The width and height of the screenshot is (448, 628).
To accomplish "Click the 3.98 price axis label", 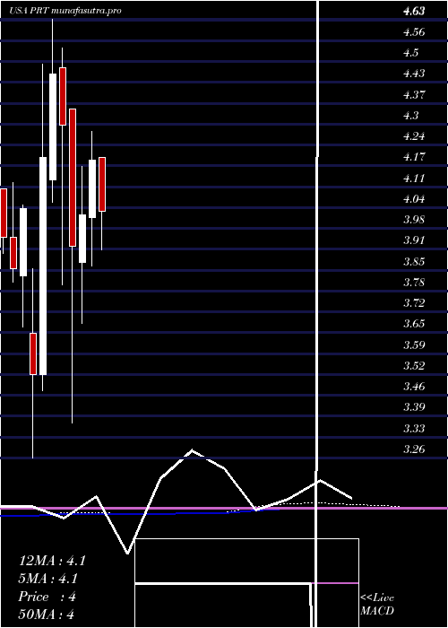I will (414, 220).
